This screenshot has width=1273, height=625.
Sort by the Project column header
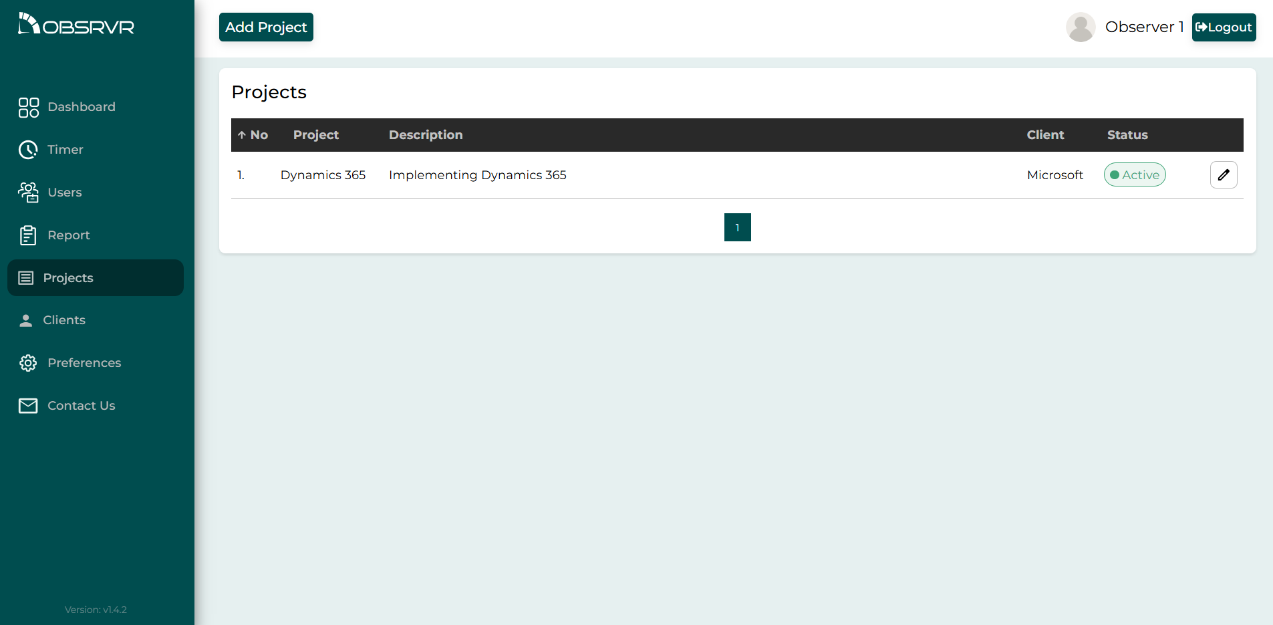(x=315, y=135)
